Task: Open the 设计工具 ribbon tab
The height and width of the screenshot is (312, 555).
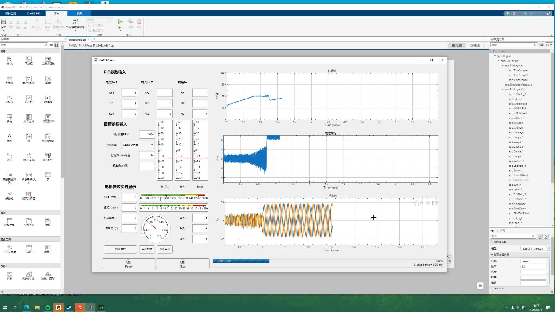Action: [x=11, y=14]
